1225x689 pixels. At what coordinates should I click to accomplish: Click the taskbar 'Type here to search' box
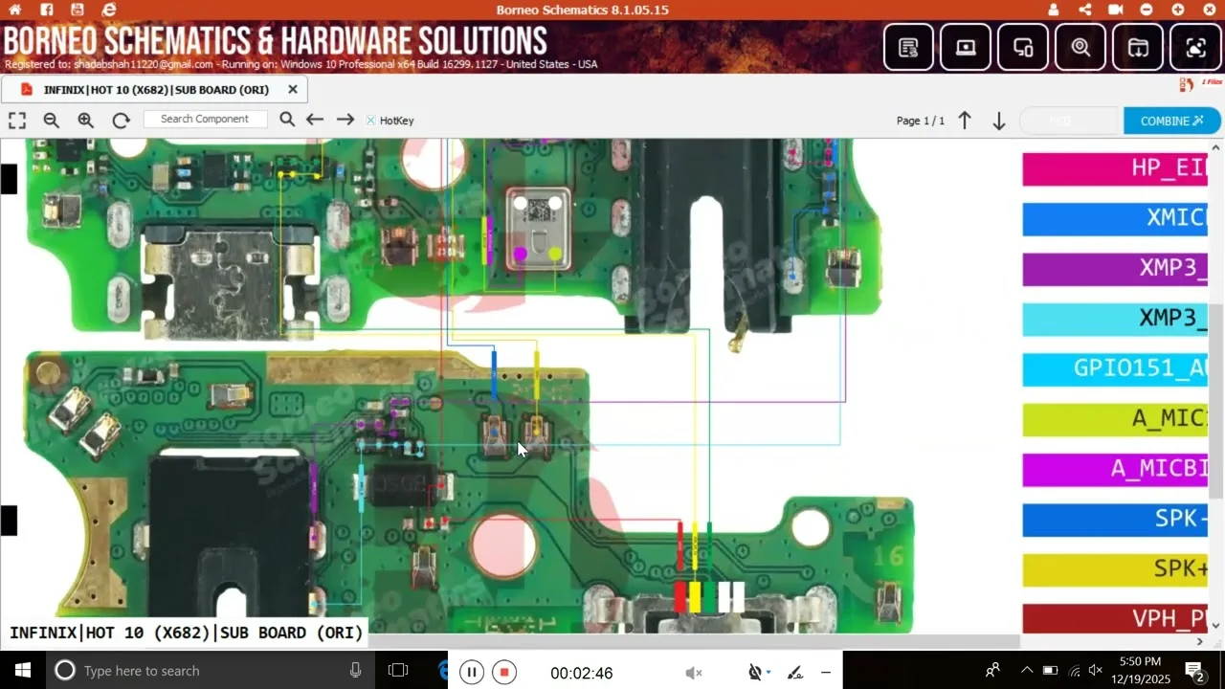tap(211, 670)
